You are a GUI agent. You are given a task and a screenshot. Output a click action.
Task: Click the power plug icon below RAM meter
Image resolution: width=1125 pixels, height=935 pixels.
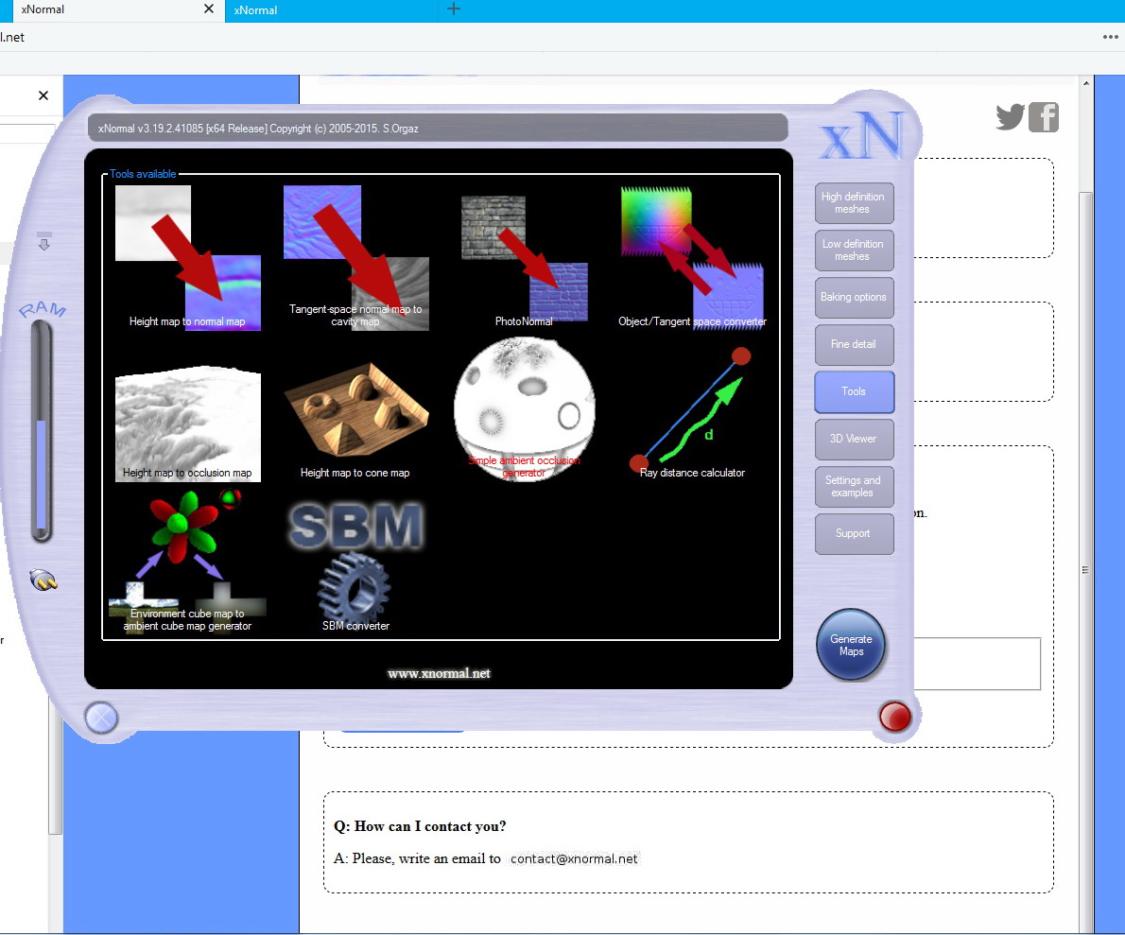pyautogui.click(x=43, y=580)
